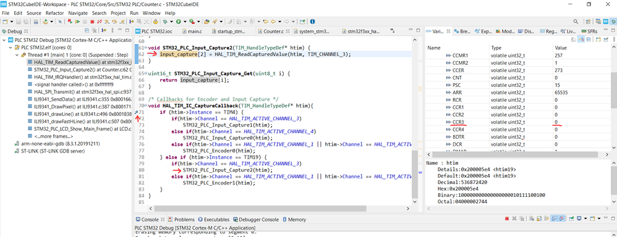Open the SFRs view tab

coord(589,31)
